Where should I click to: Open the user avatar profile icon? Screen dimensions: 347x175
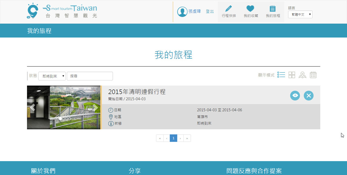tap(182, 12)
